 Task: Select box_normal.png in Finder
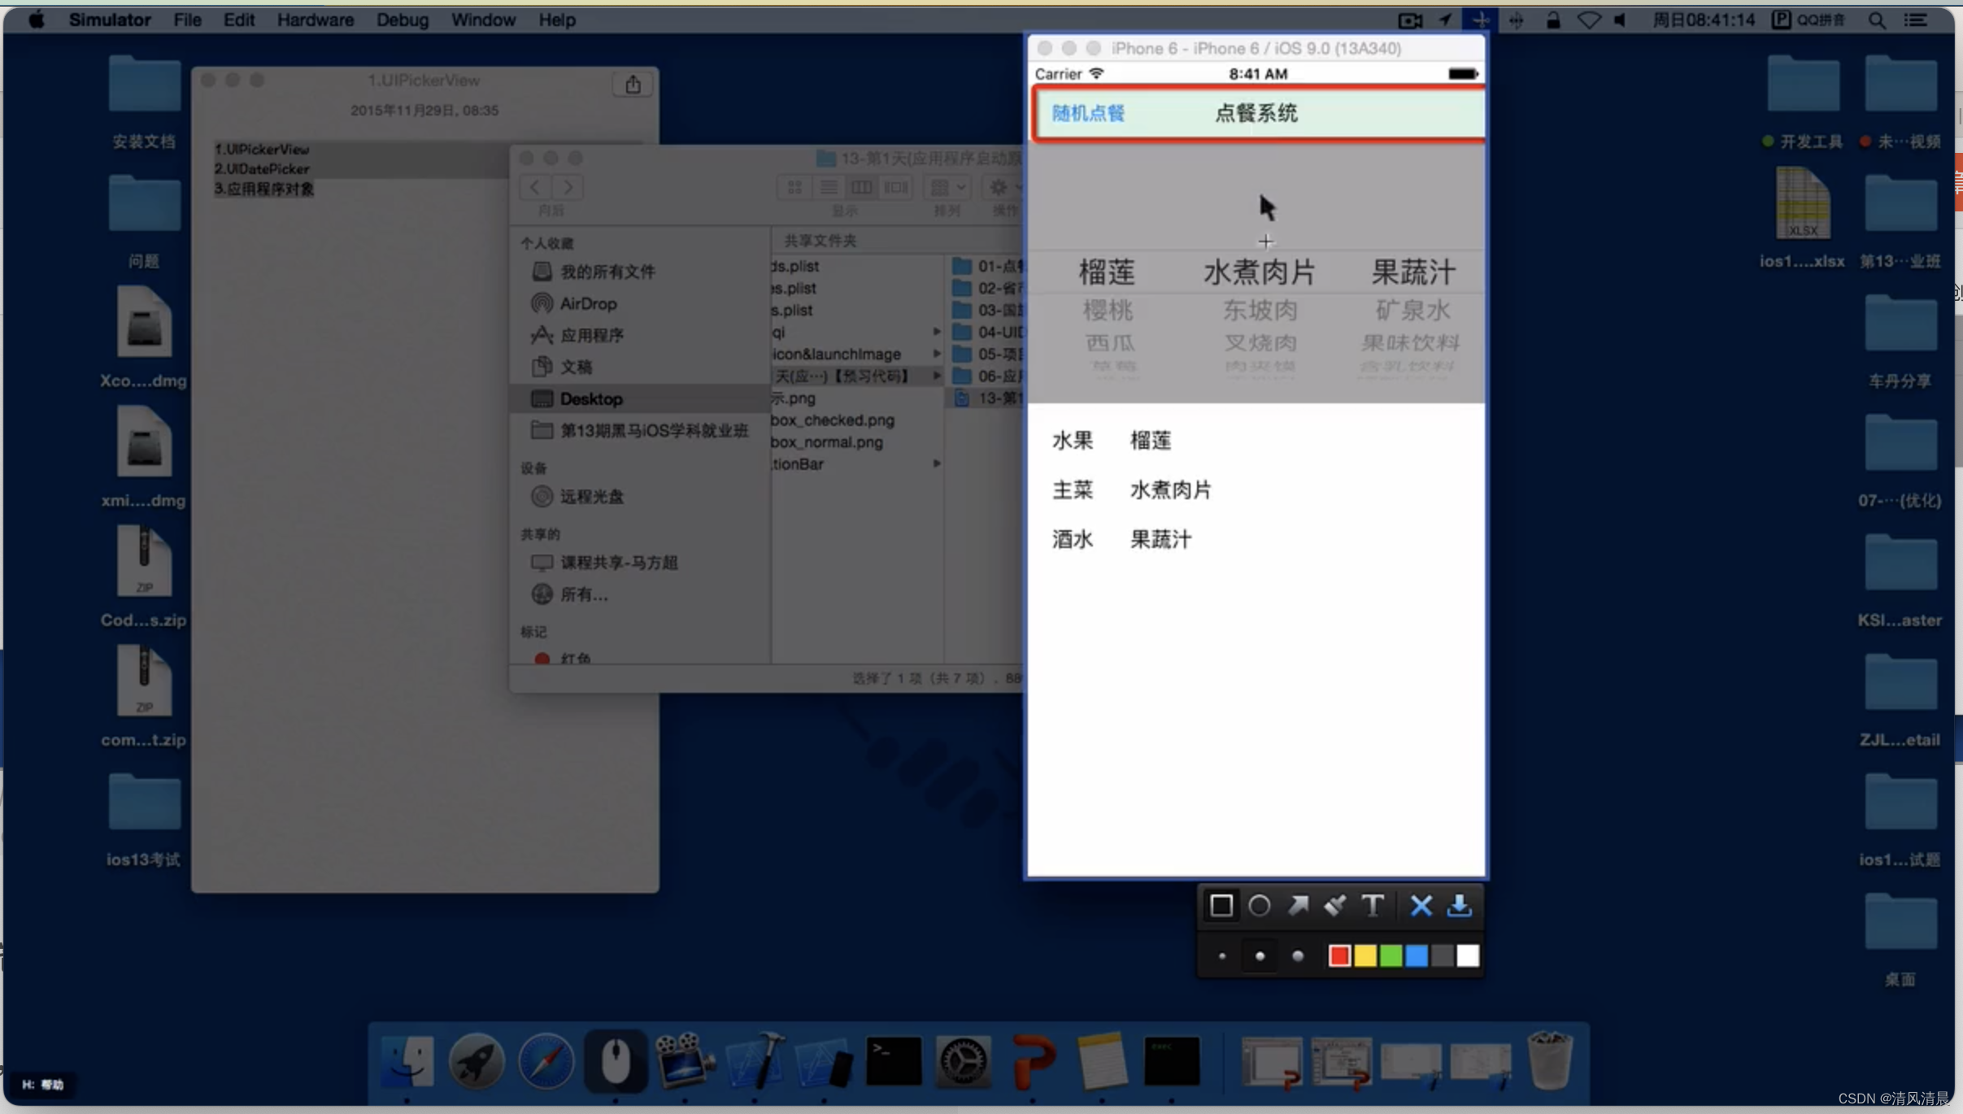[x=827, y=442]
